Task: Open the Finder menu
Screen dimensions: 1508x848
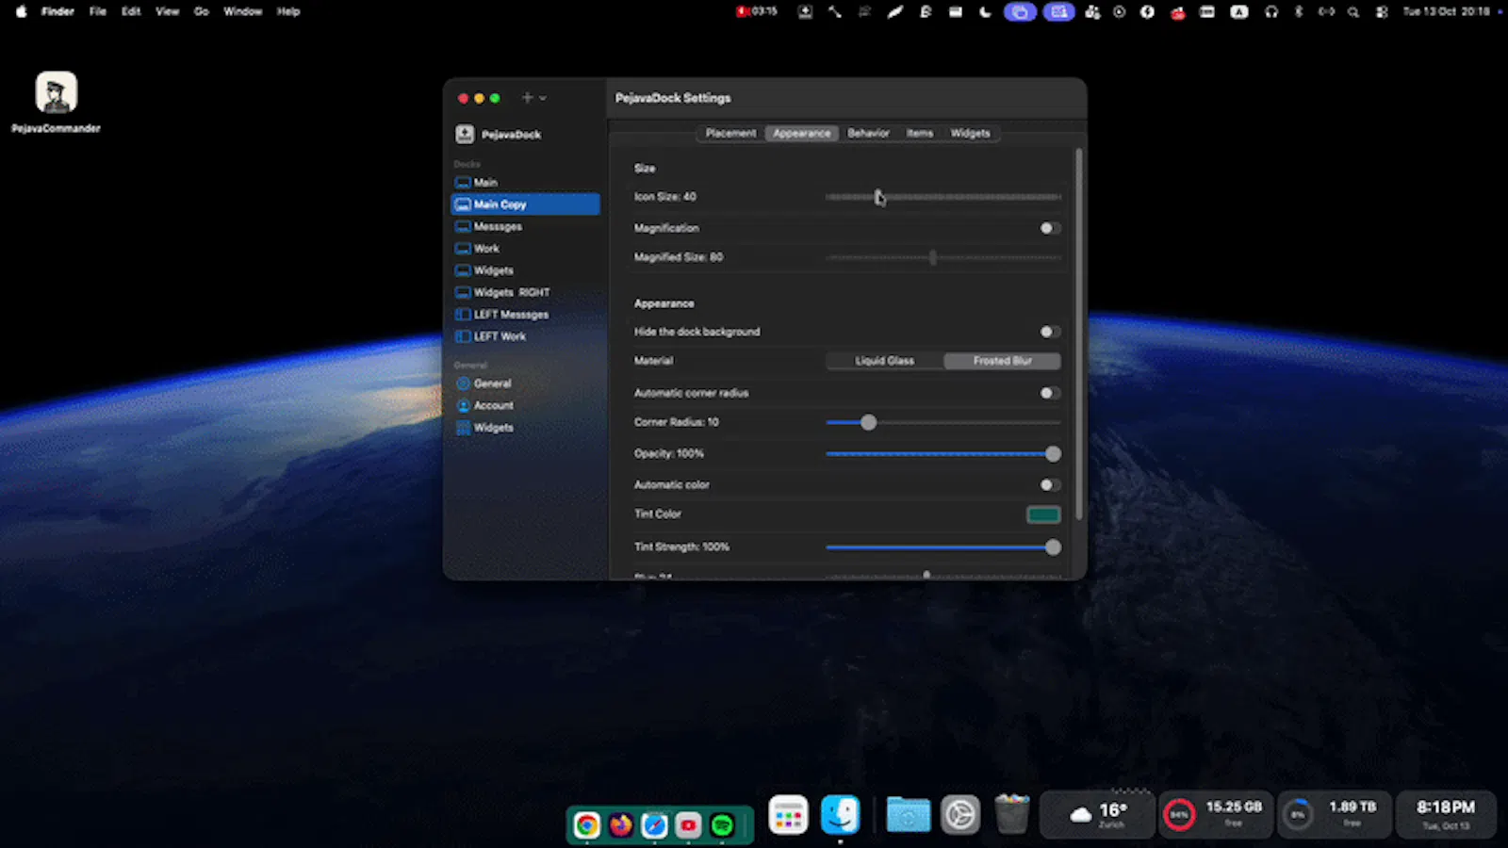Action: [57, 11]
